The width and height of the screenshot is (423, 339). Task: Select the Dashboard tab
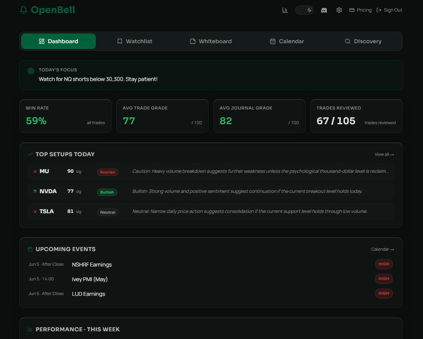tap(59, 41)
